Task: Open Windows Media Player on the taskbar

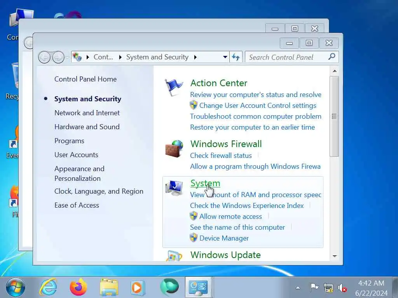Action: (x=138, y=288)
